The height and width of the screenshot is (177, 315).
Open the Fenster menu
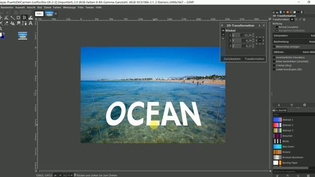click(90, 7)
